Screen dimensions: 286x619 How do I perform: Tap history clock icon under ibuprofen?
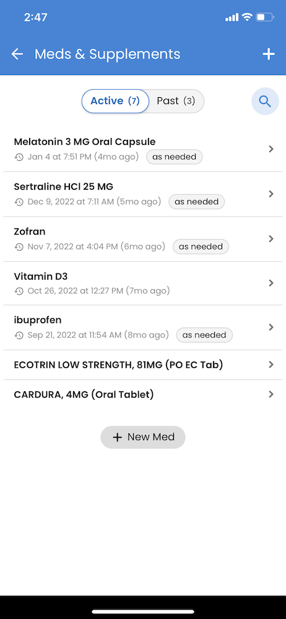click(19, 335)
